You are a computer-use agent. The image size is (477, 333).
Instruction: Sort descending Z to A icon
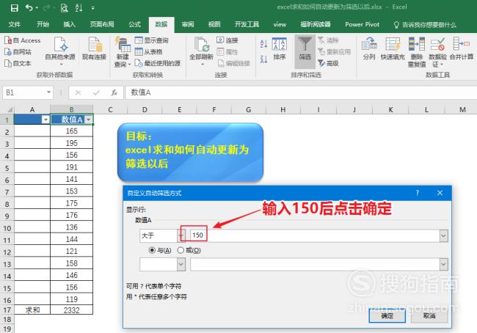coord(263,59)
